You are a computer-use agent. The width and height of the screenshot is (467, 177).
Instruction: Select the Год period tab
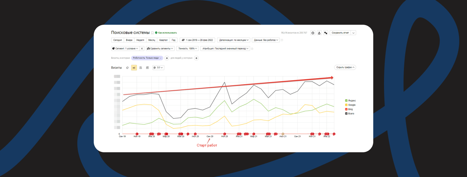pyautogui.click(x=174, y=40)
